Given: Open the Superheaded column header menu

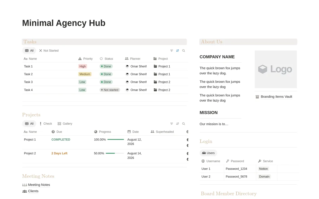Looking at the screenshot, I should pos(162,132).
